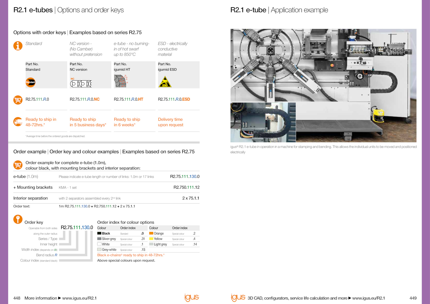Click the 'Order key' heading
The width and height of the screenshot is (430, 304).
[x=34, y=222]
